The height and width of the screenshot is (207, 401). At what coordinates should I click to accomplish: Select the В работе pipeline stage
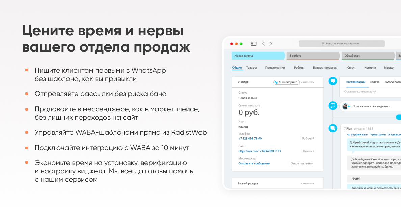313,56
